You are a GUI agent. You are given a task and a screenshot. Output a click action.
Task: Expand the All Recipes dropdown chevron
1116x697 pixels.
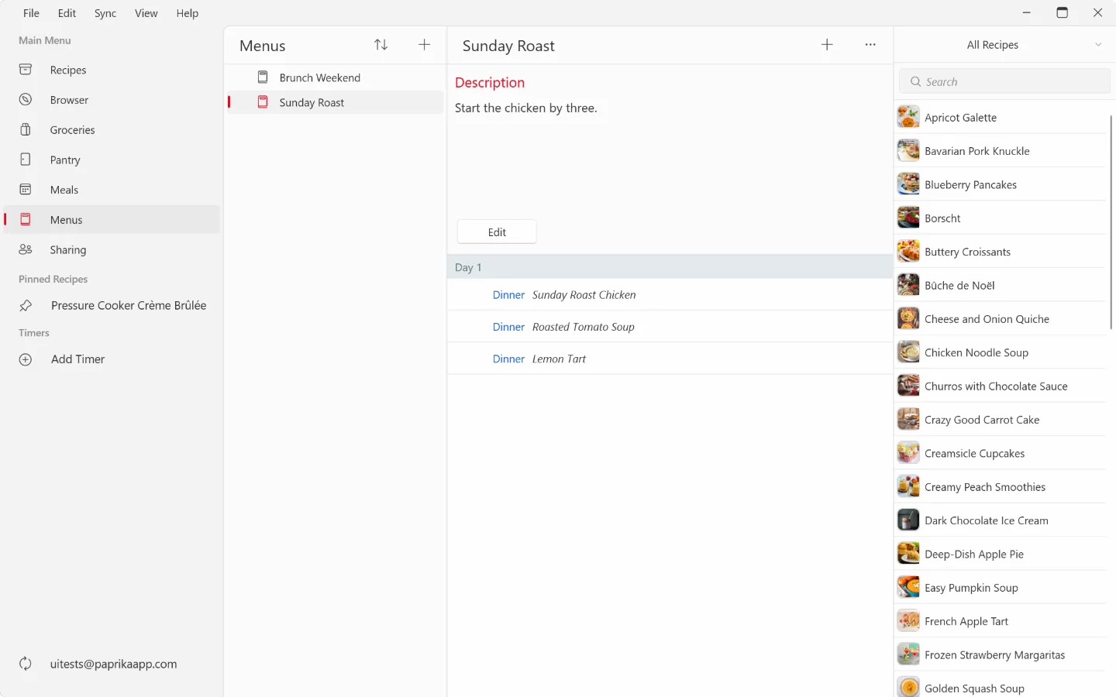(x=1098, y=45)
